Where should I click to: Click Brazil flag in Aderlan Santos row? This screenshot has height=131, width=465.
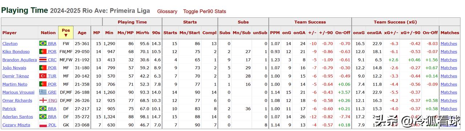click(x=43, y=117)
